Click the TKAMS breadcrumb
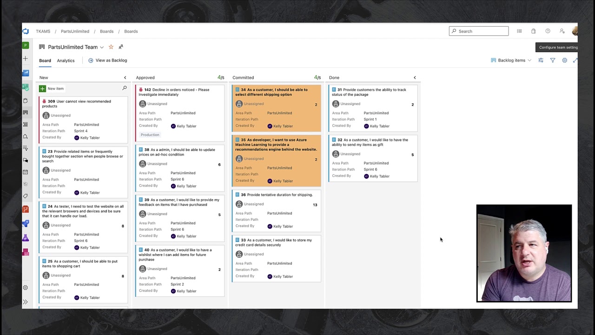The height and width of the screenshot is (335, 595). pos(43,31)
